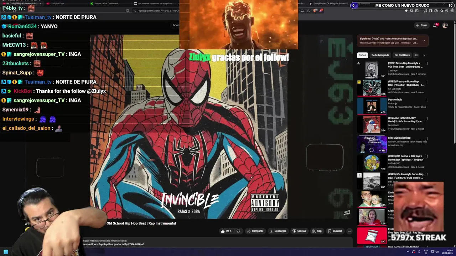456x256 pixels.
Task: Open taskbar volume speaker icon
Action: click(437, 252)
